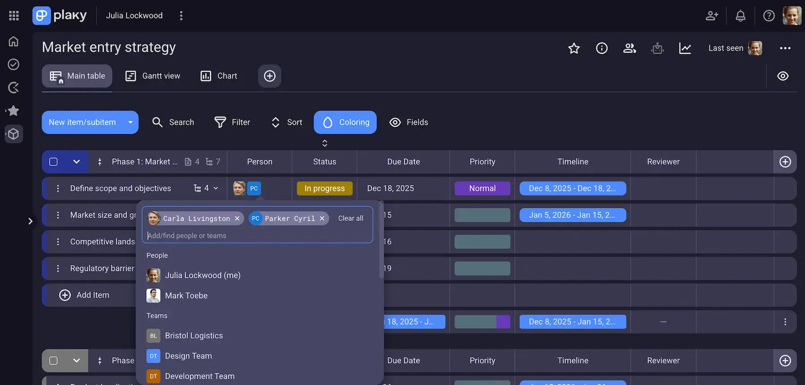Focus the Add/find people or teams field
This screenshot has height=385, width=805.
pyautogui.click(x=258, y=236)
